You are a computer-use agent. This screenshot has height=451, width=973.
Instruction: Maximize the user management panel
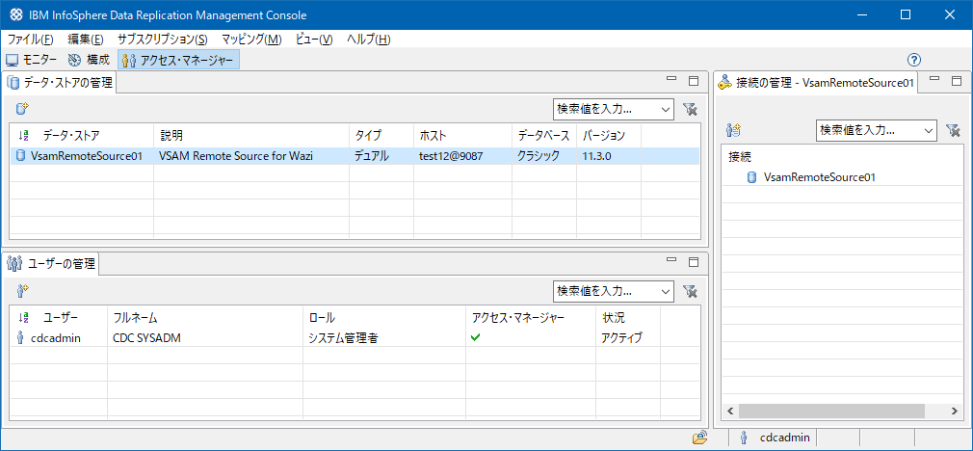694,260
